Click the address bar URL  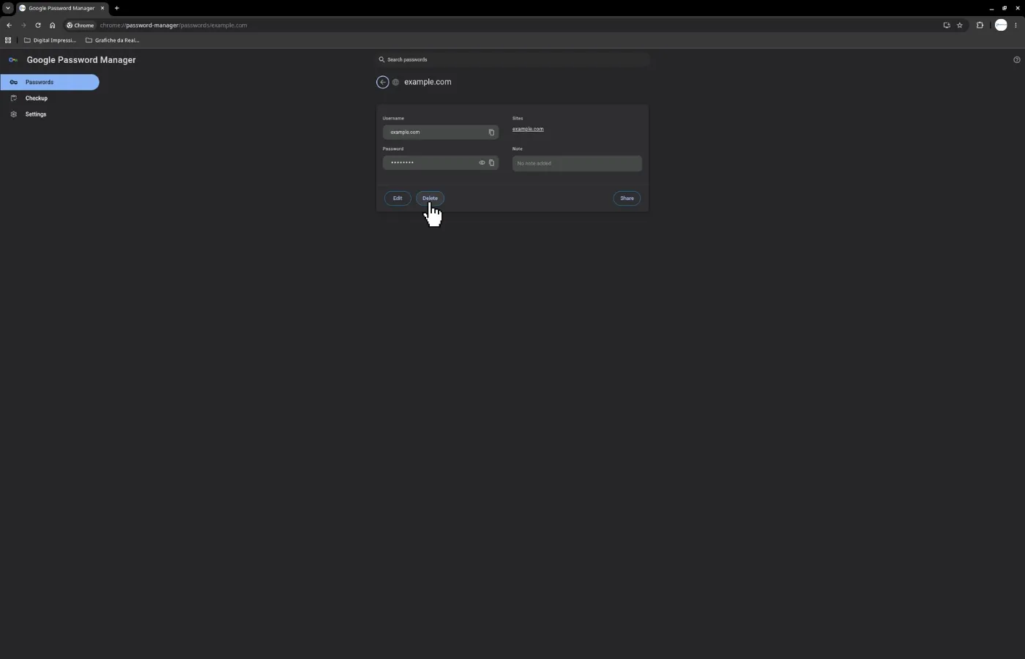(174, 25)
